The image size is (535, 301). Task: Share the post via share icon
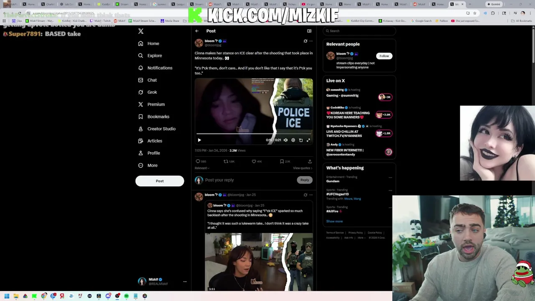[310, 161]
